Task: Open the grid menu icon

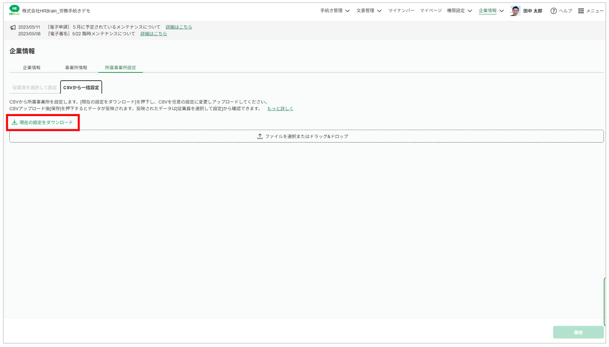Action: 581,11
